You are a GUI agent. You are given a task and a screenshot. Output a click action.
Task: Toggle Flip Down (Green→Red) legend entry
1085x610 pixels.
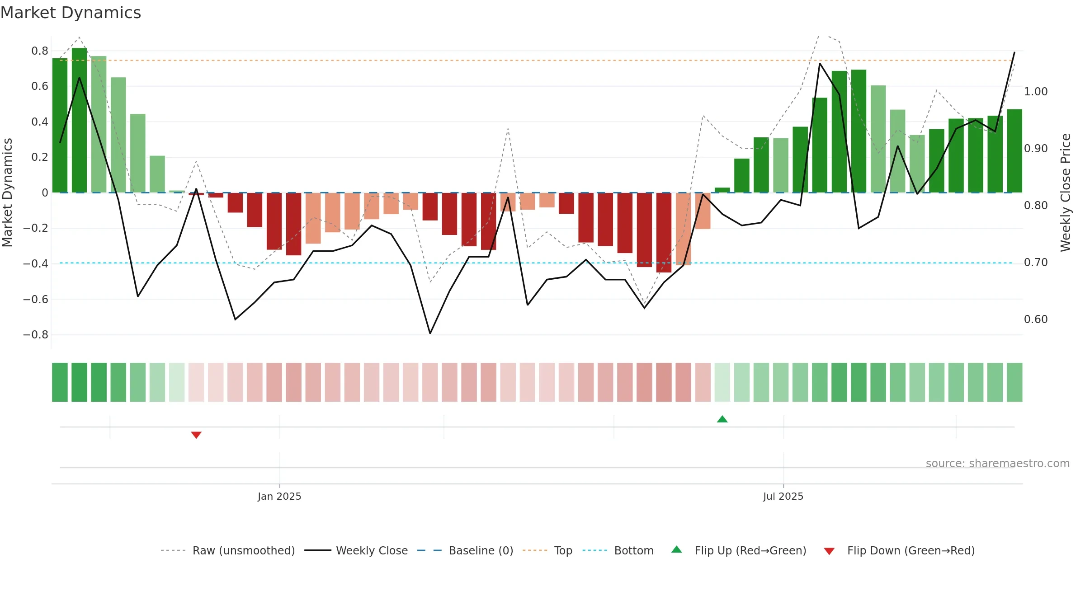point(899,550)
